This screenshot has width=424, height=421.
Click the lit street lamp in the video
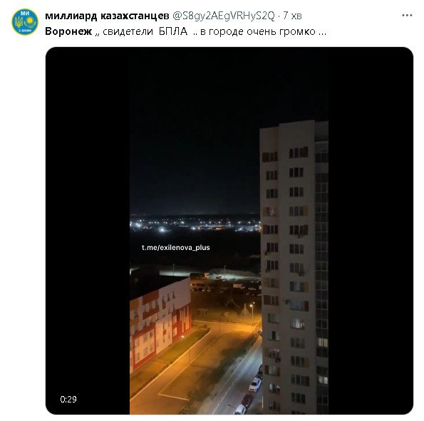click(252, 306)
